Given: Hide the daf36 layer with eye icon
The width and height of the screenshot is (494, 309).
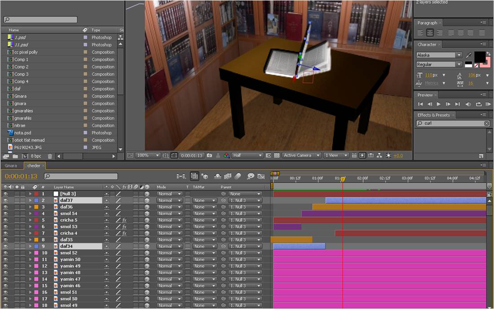Looking at the screenshot, I should click(x=6, y=207).
